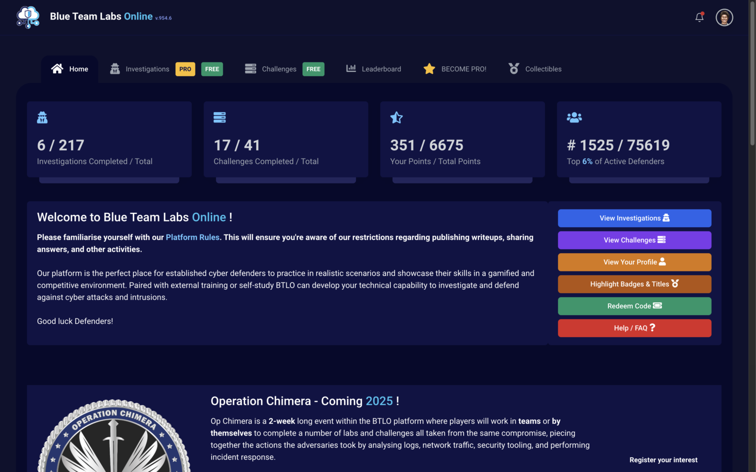
Task: Select the PRO badge beside Investigations
Action: [x=185, y=69]
